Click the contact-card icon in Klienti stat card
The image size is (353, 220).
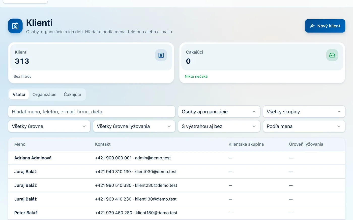point(161,55)
